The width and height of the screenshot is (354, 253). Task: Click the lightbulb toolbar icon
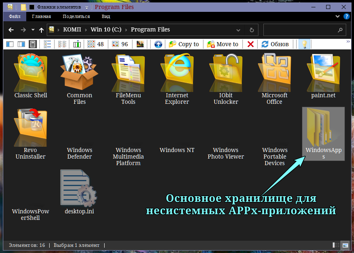[x=304, y=44]
